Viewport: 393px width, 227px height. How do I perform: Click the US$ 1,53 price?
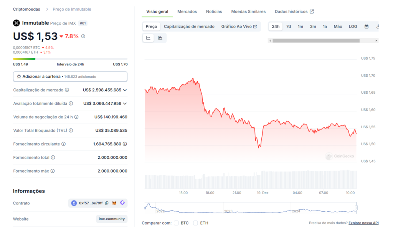click(35, 36)
